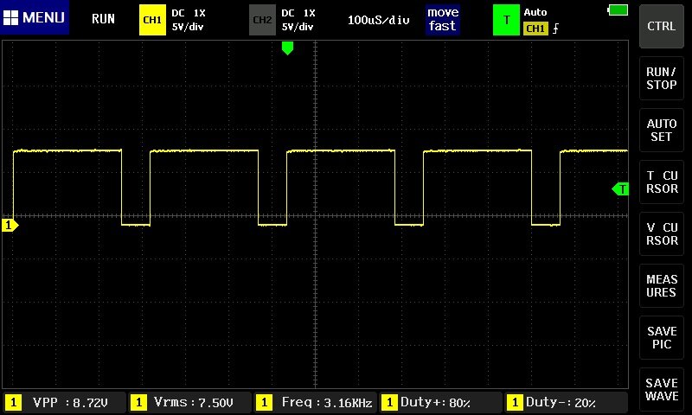Click the green T trigger icon

click(506, 20)
